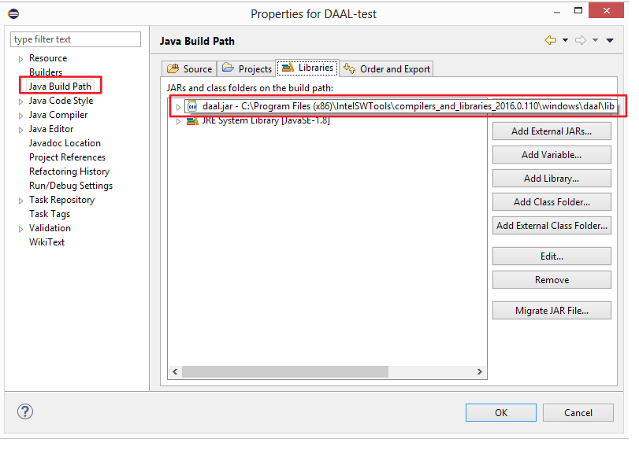Switch to the Projects tab
The image size is (639, 472).
click(x=247, y=68)
